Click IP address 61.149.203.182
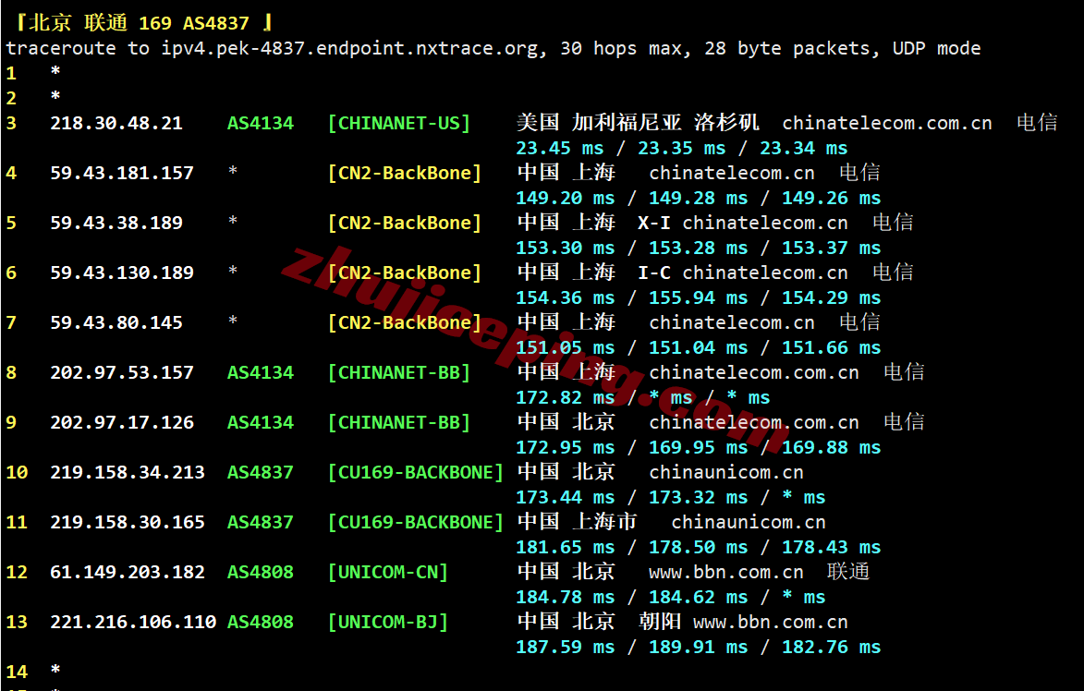This screenshot has width=1084, height=691. click(128, 572)
